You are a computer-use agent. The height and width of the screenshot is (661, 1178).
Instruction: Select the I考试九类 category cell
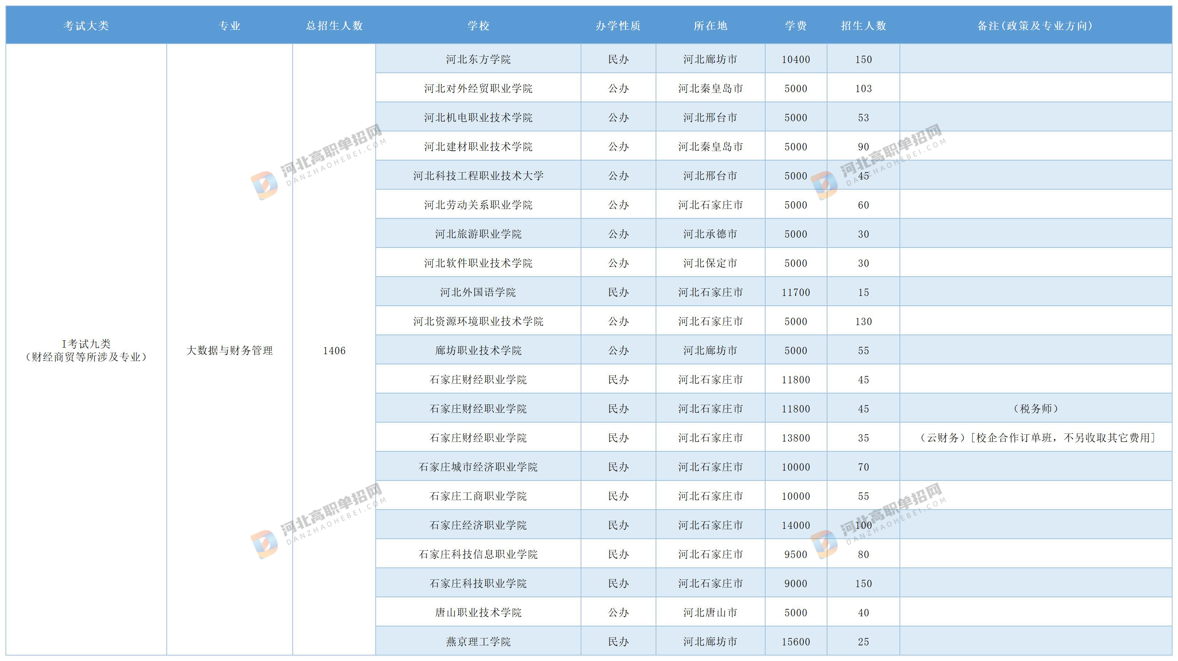[86, 350]
